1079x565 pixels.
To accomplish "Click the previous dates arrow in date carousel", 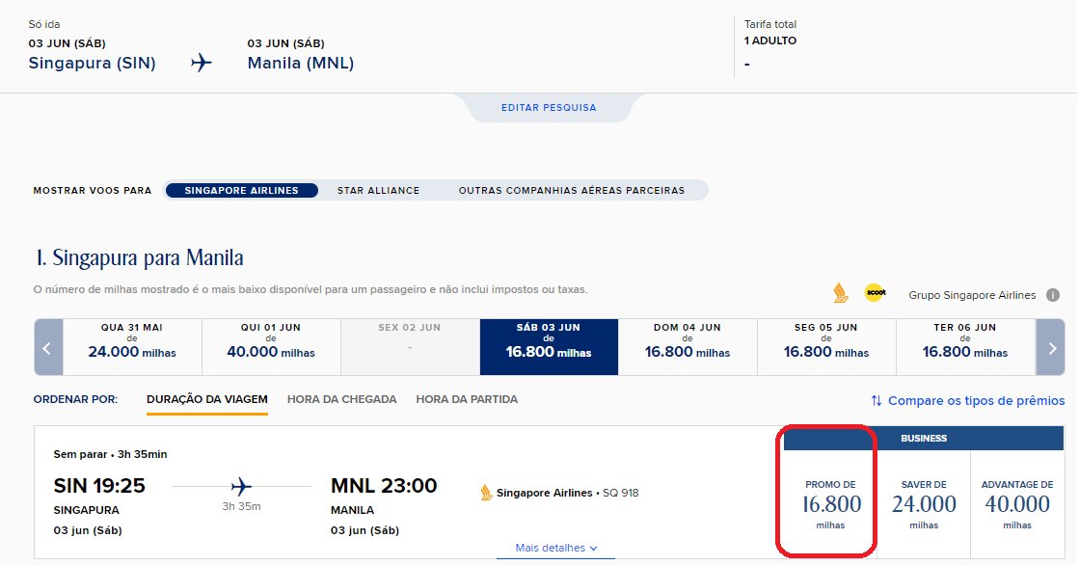I will [x=48, y=347].
